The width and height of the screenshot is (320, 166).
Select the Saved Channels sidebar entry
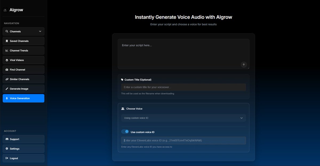tap(23, 41)
